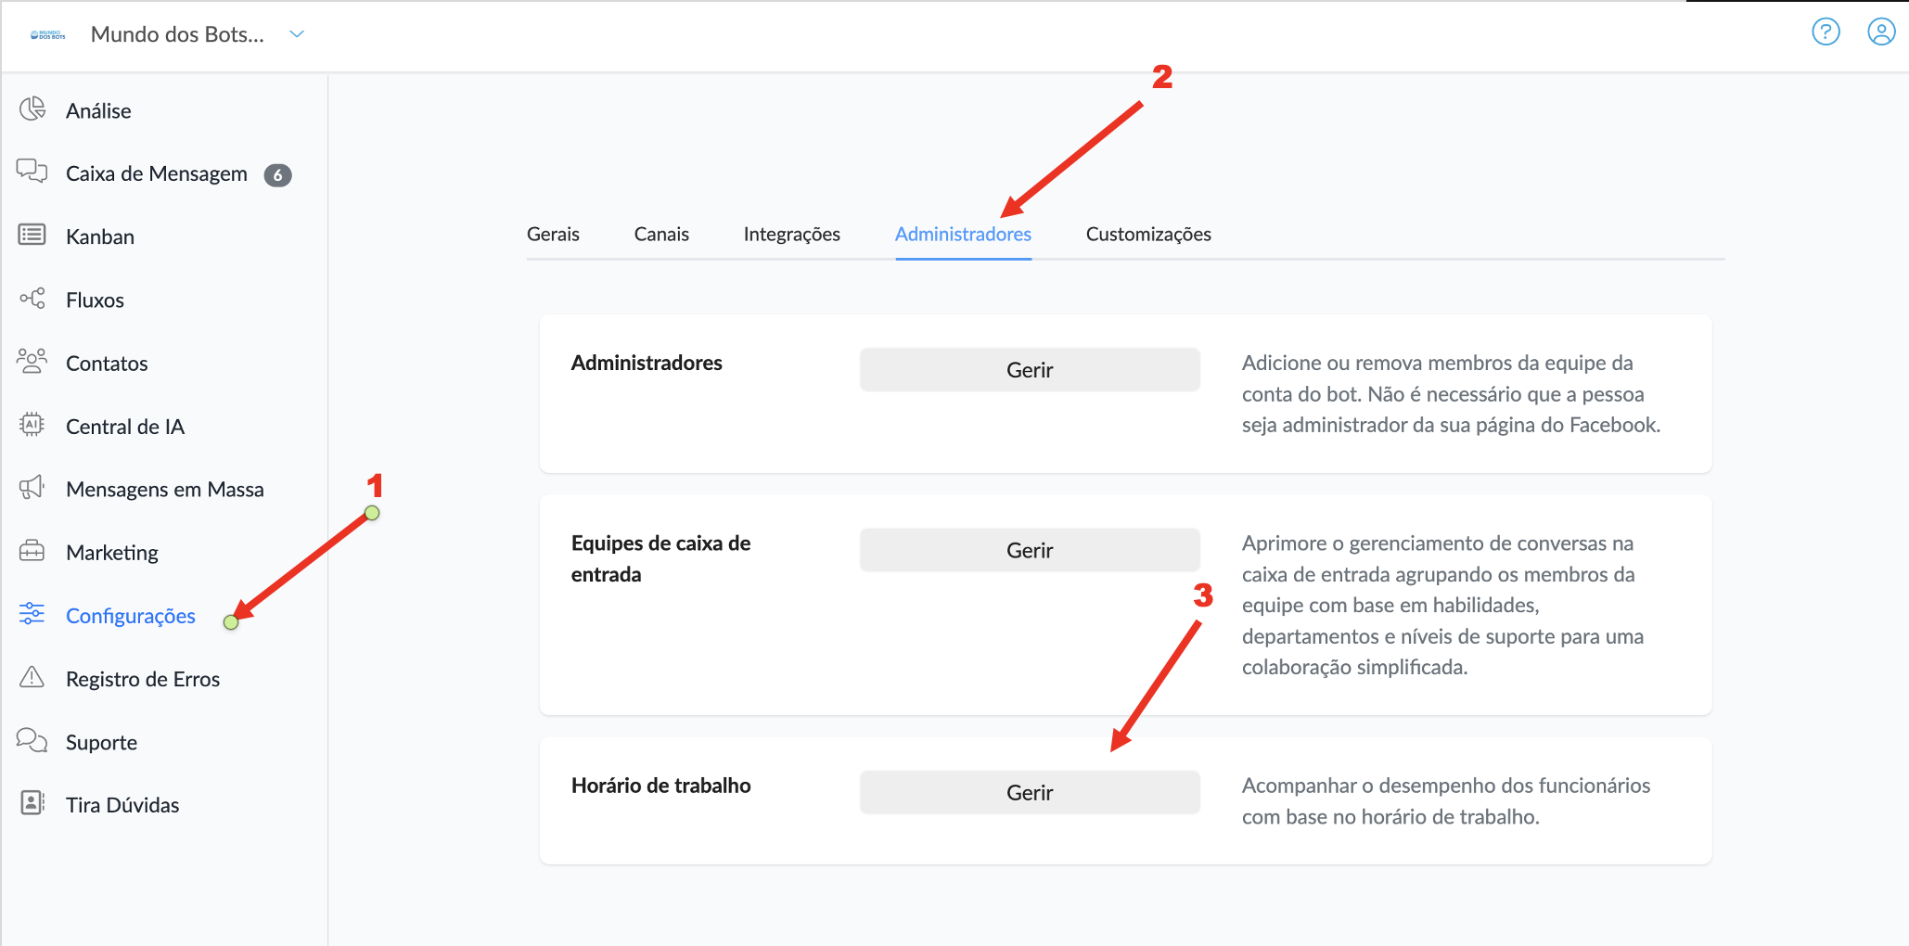Image resolution: width=1909 pixels, height=946 pixels.
Task: Click the Central de IA chip icon
Action: pyautogui.click(x=32, y=425)
